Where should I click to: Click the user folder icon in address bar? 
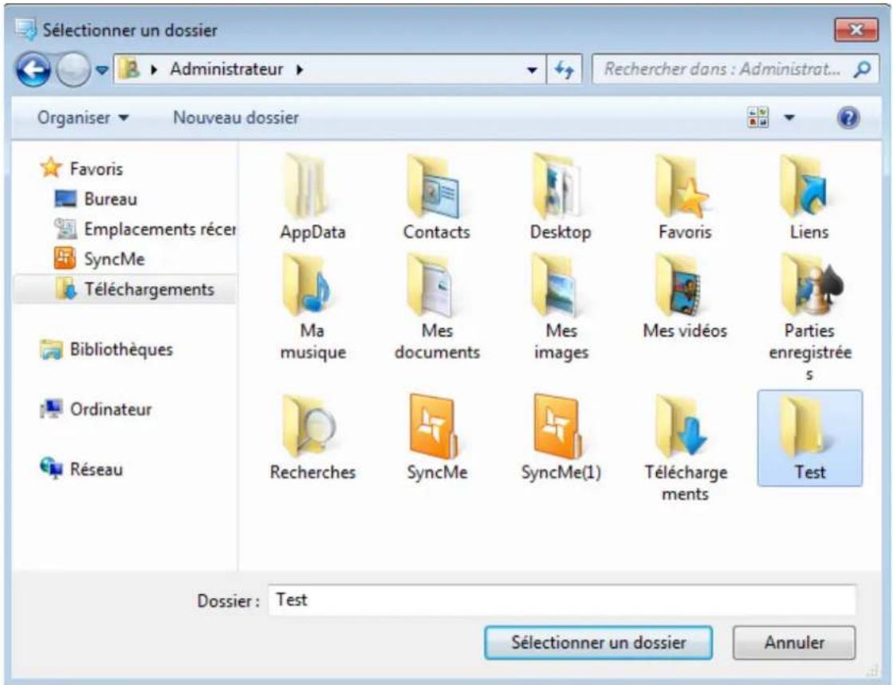[x=130, y=69]
